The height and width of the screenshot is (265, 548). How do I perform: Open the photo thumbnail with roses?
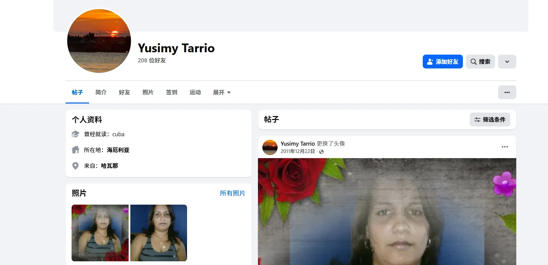tap(100, 233)
